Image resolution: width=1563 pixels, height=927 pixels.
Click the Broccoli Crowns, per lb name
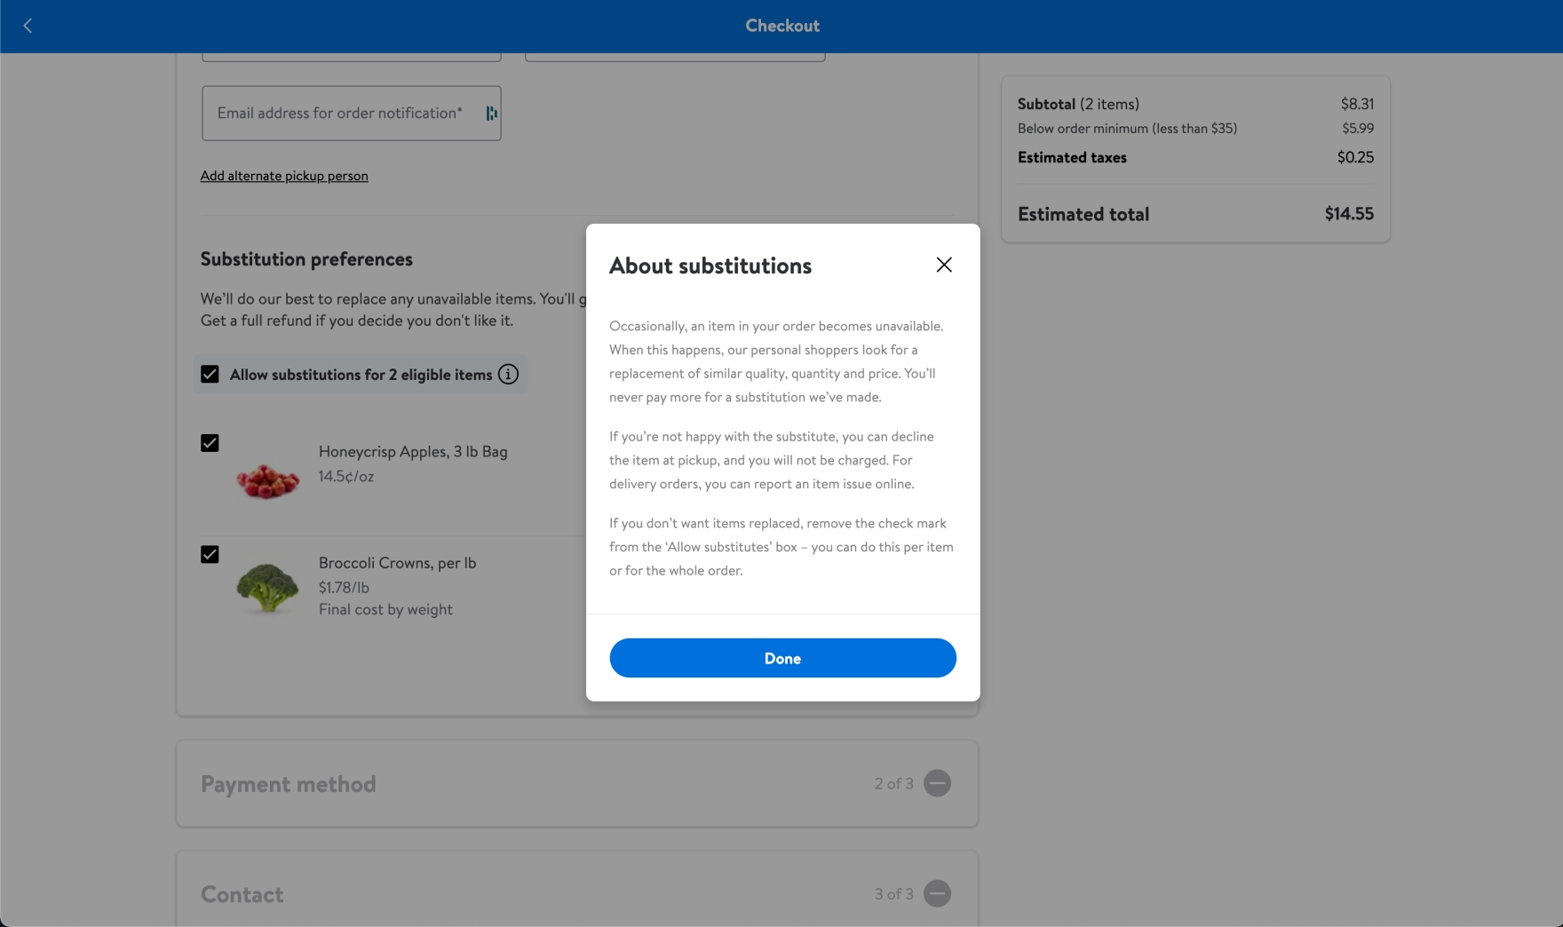tap(397, 563)
